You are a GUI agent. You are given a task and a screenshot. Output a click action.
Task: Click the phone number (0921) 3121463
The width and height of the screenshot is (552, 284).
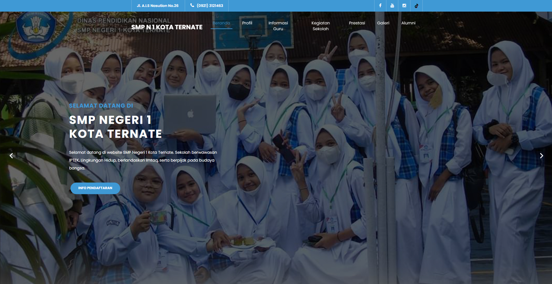point(210,6)
